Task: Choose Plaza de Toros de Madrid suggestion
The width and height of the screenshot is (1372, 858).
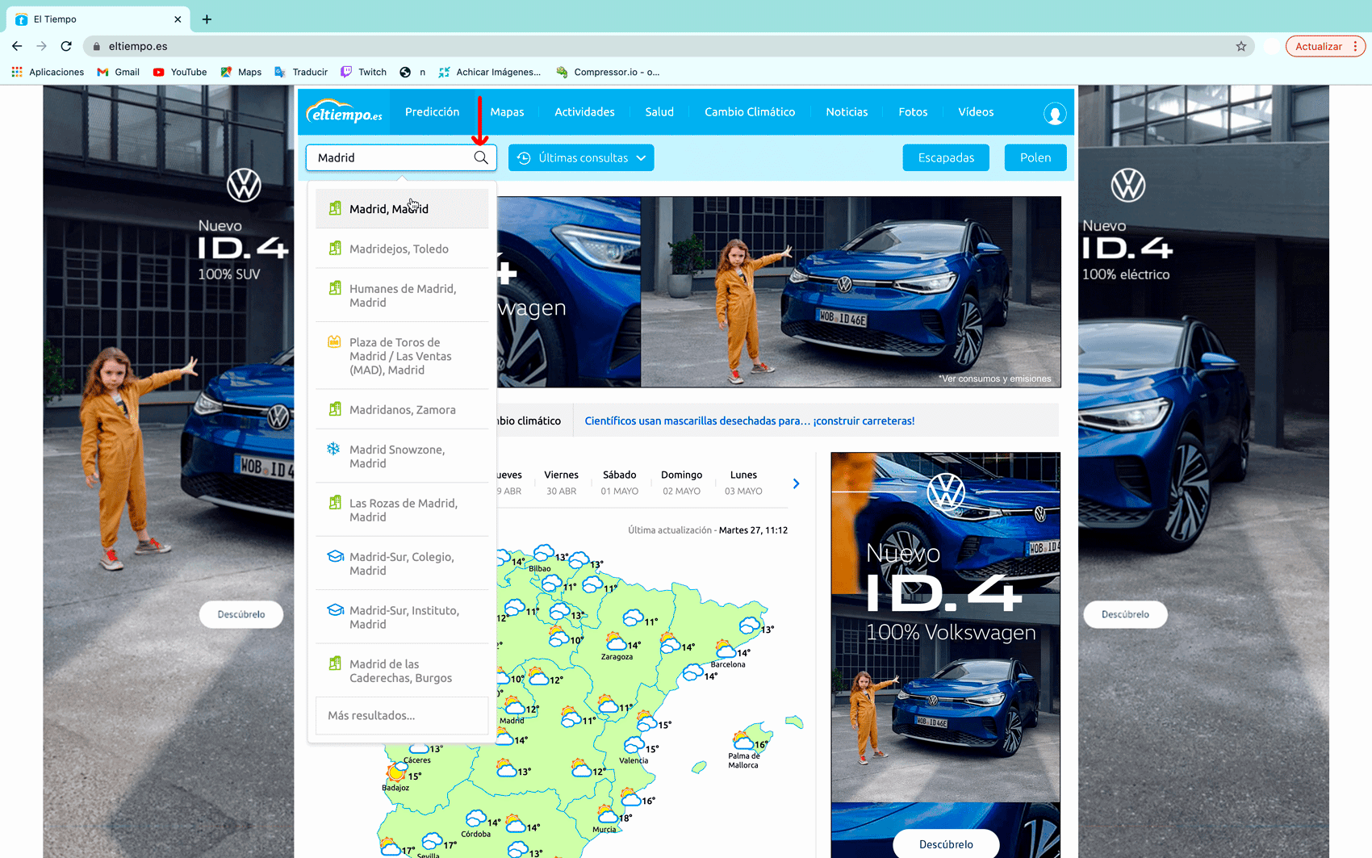Action: tap(402, 356)
